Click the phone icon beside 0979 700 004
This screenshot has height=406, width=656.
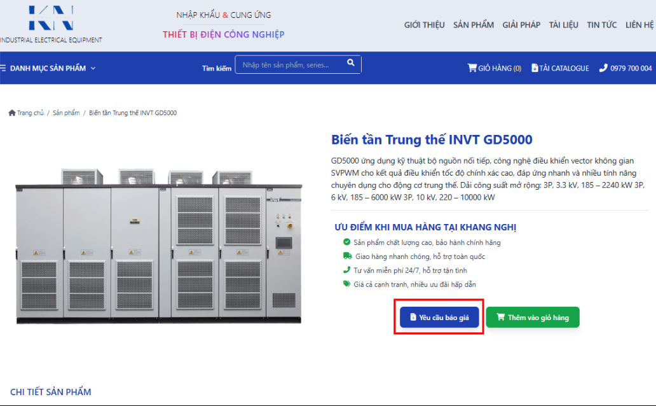tap(603, 68)
